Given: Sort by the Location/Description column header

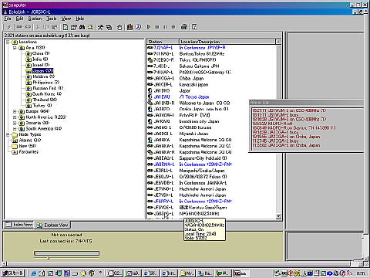Looking at the screenshot, I should coord(227,42).
